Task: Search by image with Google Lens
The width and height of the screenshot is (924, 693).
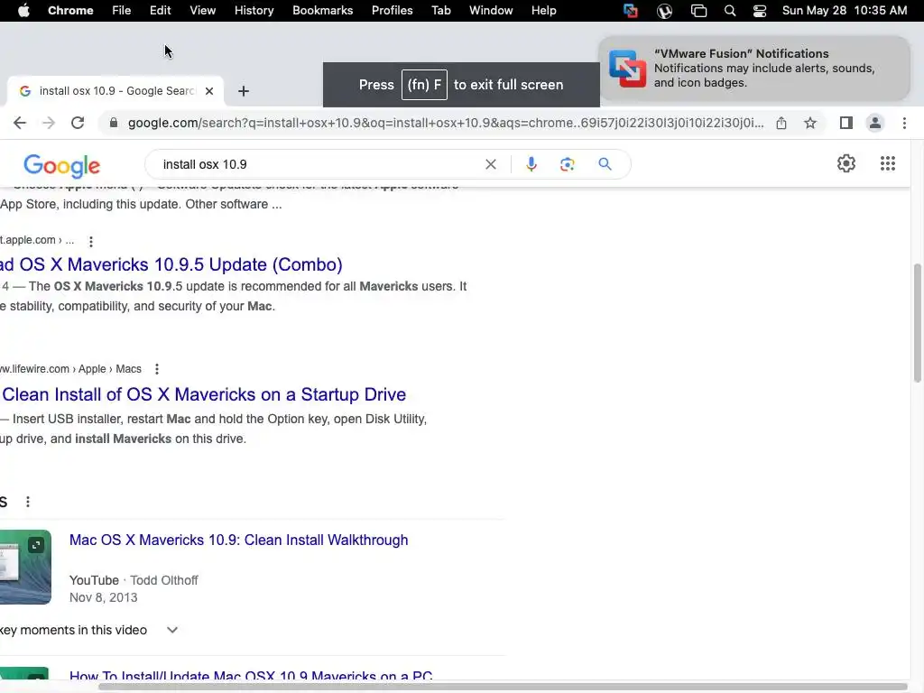Action: (x=567, y=164)
